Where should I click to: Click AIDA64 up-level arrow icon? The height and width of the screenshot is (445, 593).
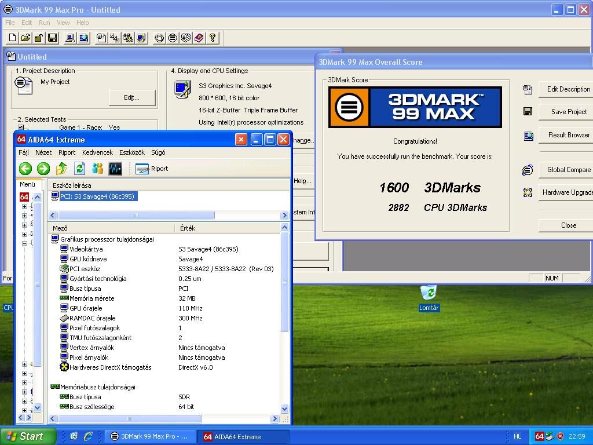61,169
